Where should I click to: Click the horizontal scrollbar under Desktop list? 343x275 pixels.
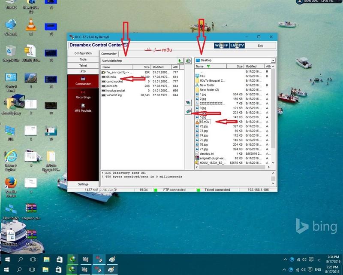[233, 167]
